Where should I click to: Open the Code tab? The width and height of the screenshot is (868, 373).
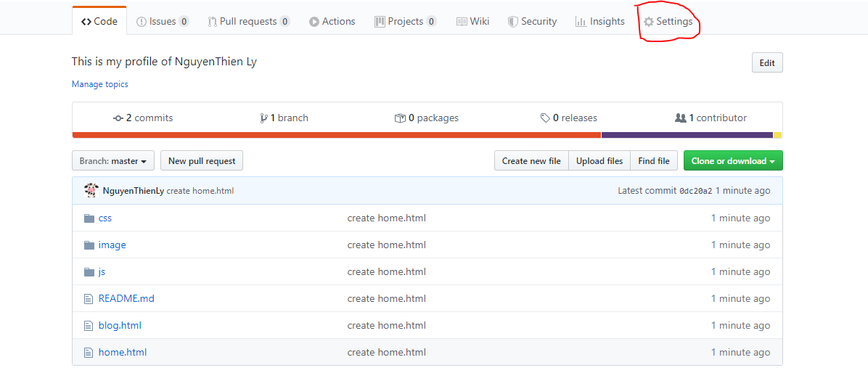tap(99, 22)
